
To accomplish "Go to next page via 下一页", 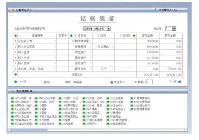I will [x=173, y=82].
